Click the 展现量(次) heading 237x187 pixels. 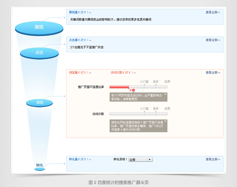point(78,12)
